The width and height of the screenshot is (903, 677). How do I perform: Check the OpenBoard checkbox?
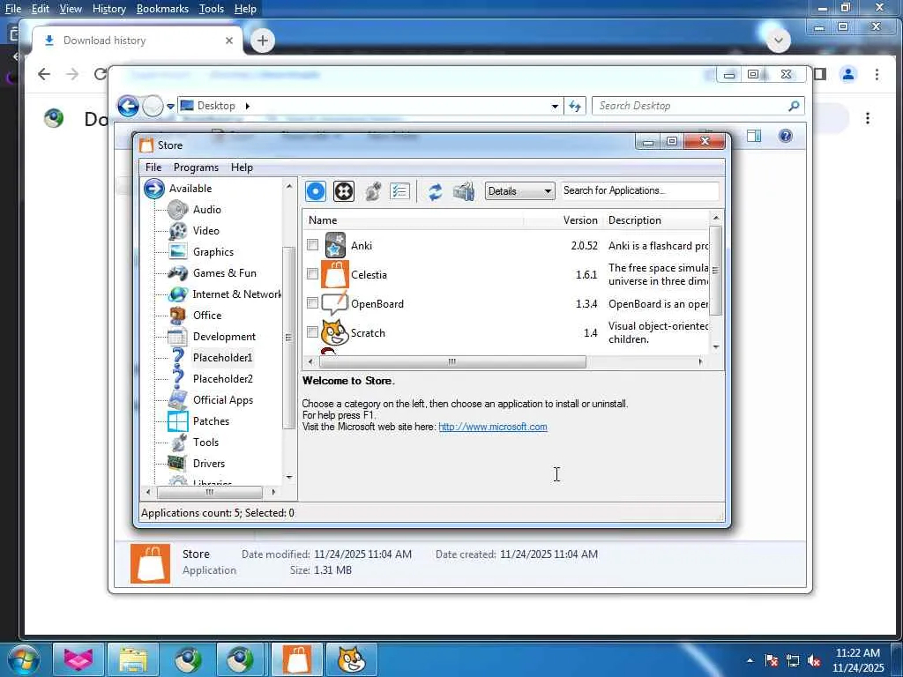(x=312, y=303)
